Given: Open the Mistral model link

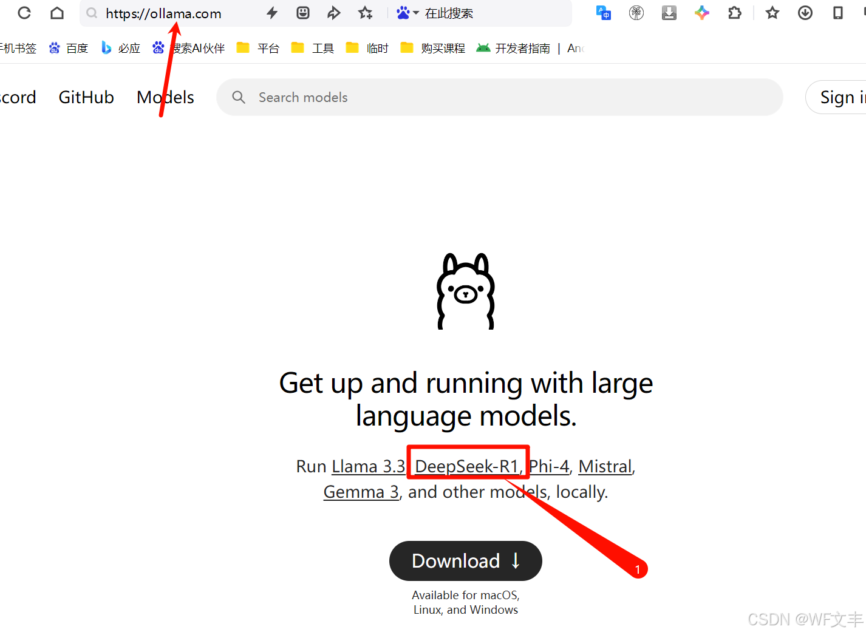Looking at the screenshot, I should pyautogui.click(x=605, y=466).
